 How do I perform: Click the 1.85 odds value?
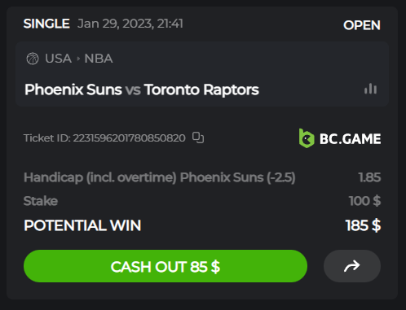(369, 177)
